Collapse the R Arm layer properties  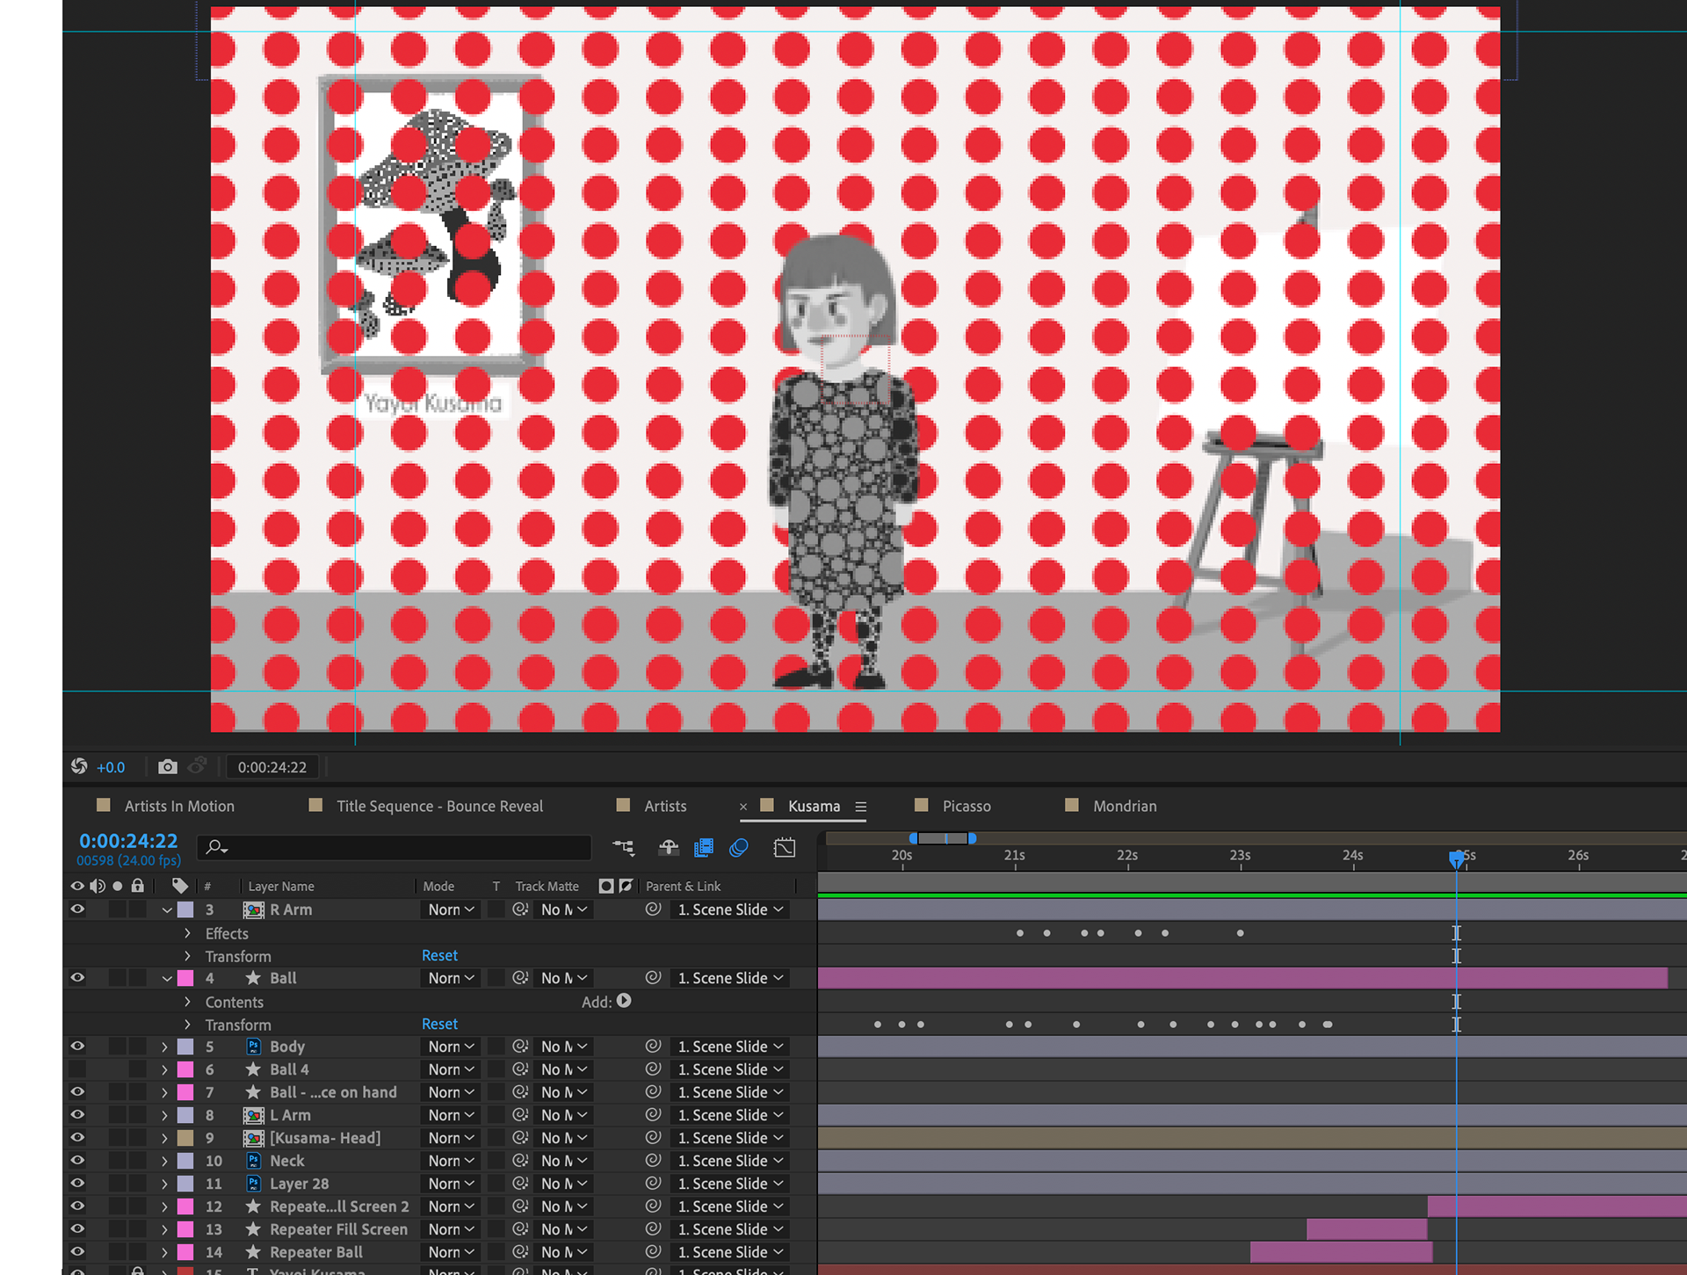(x=166, y=910)
